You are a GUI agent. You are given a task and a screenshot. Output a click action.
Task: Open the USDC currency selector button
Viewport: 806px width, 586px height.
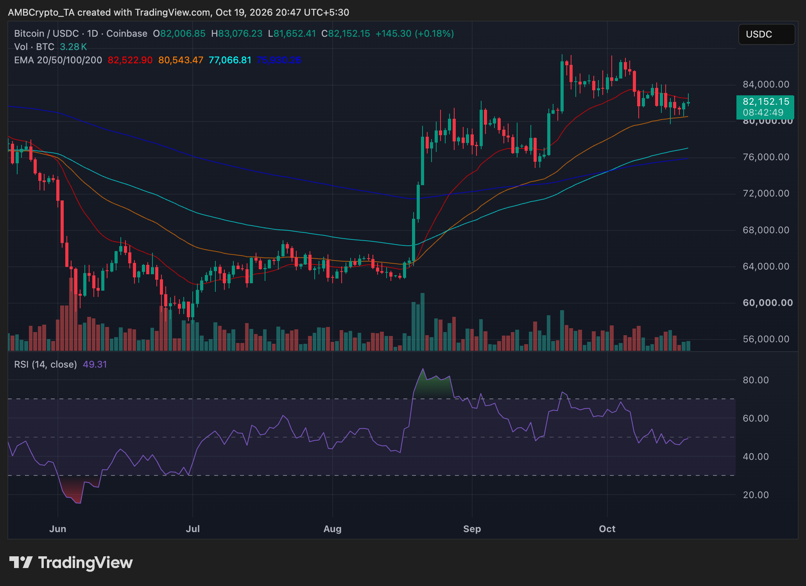767,34
